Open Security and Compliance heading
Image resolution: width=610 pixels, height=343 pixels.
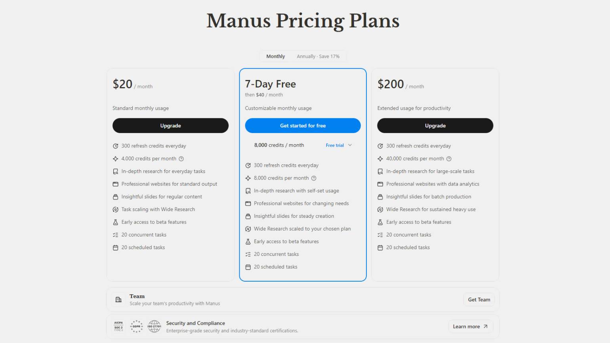pyautogui.click(x=196, y=323)
